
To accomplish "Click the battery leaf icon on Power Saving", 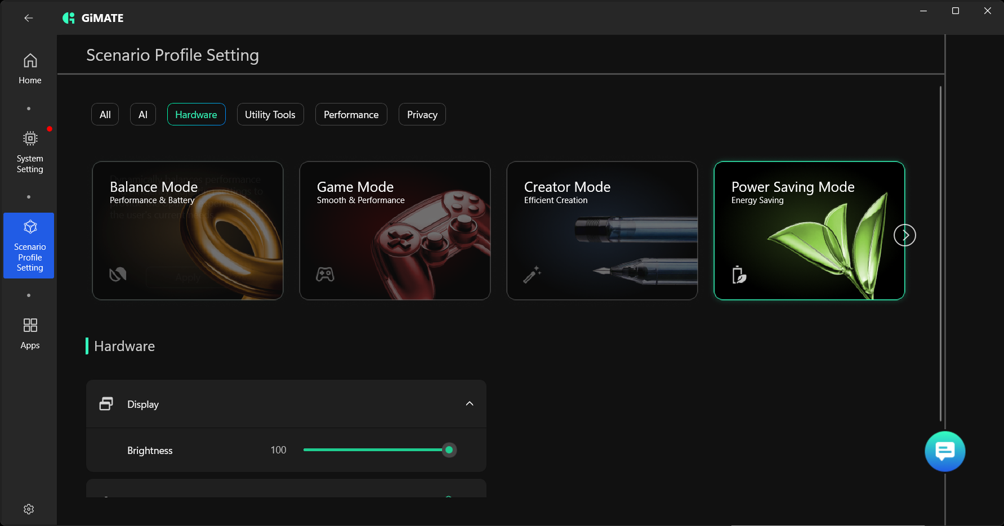I will (x=739, y=275).
